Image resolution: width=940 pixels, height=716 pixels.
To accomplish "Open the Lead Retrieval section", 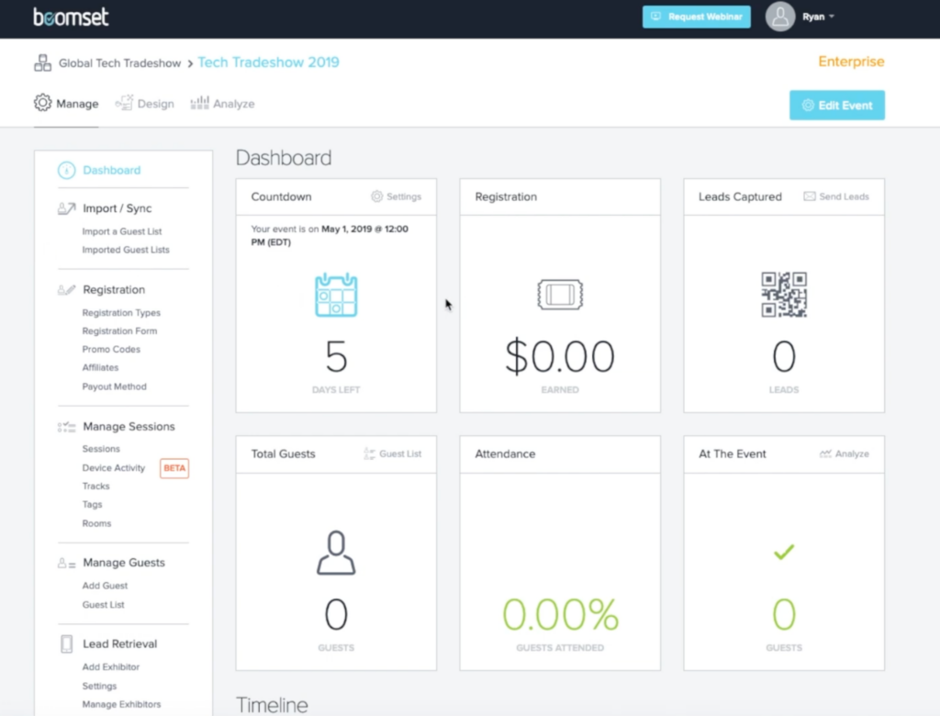I will [x=120, y=644].
